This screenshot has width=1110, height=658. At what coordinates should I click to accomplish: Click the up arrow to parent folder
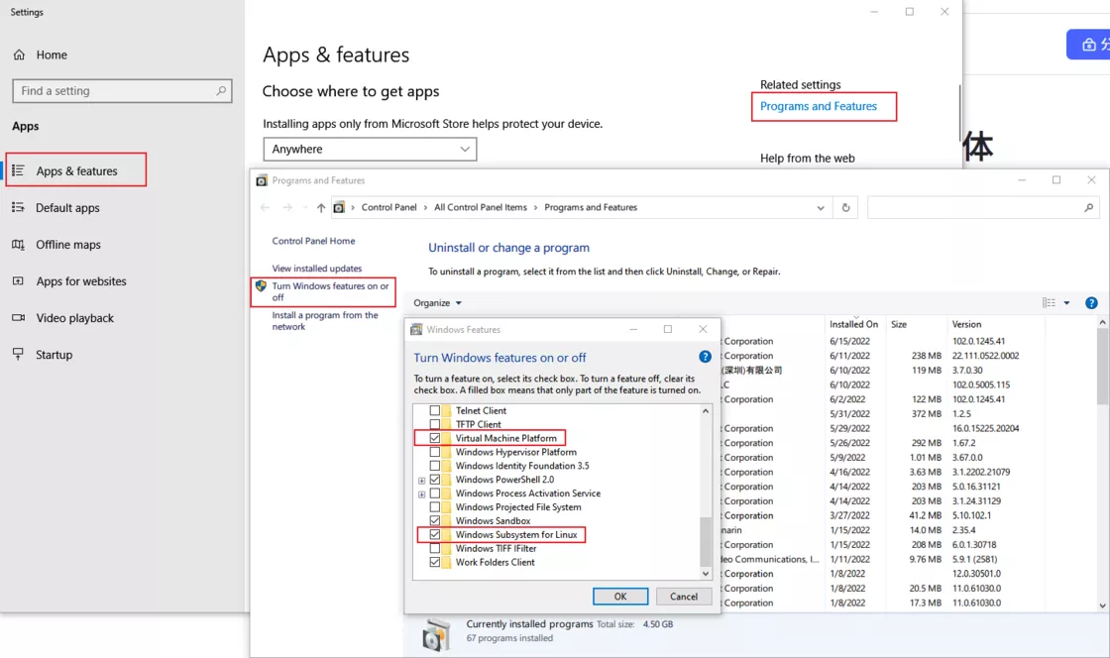click(x=321, y=207)
